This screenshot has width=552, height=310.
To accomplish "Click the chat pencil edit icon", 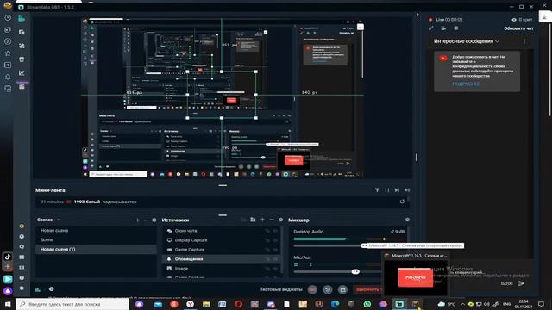I will tap(431, 28).
